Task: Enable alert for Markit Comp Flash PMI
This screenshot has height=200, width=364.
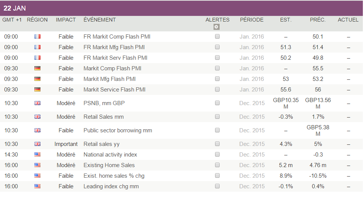Action: (217, 68)
